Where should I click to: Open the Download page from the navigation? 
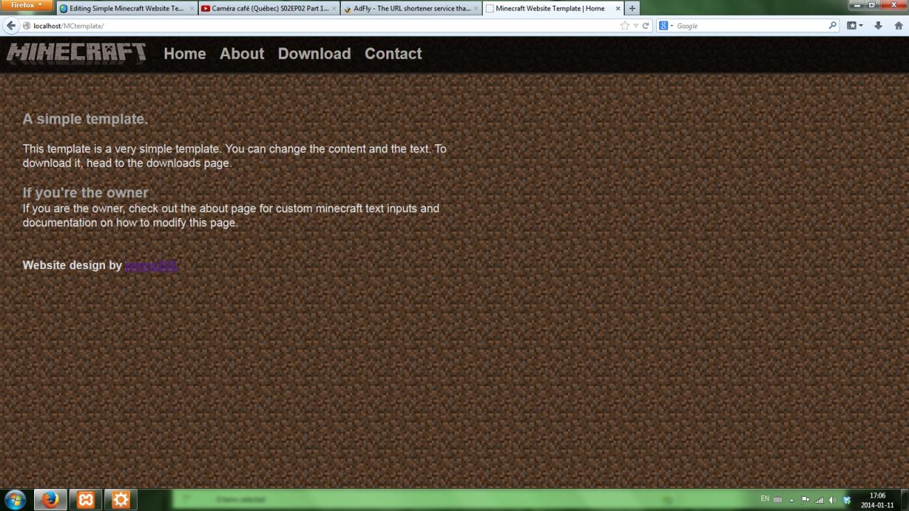click(x=314, y=53)
